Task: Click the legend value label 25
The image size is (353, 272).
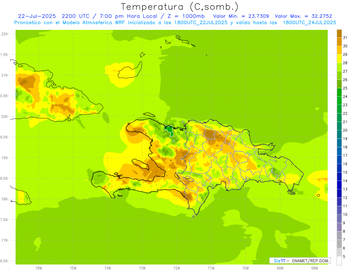Action: tap(345, 88)
